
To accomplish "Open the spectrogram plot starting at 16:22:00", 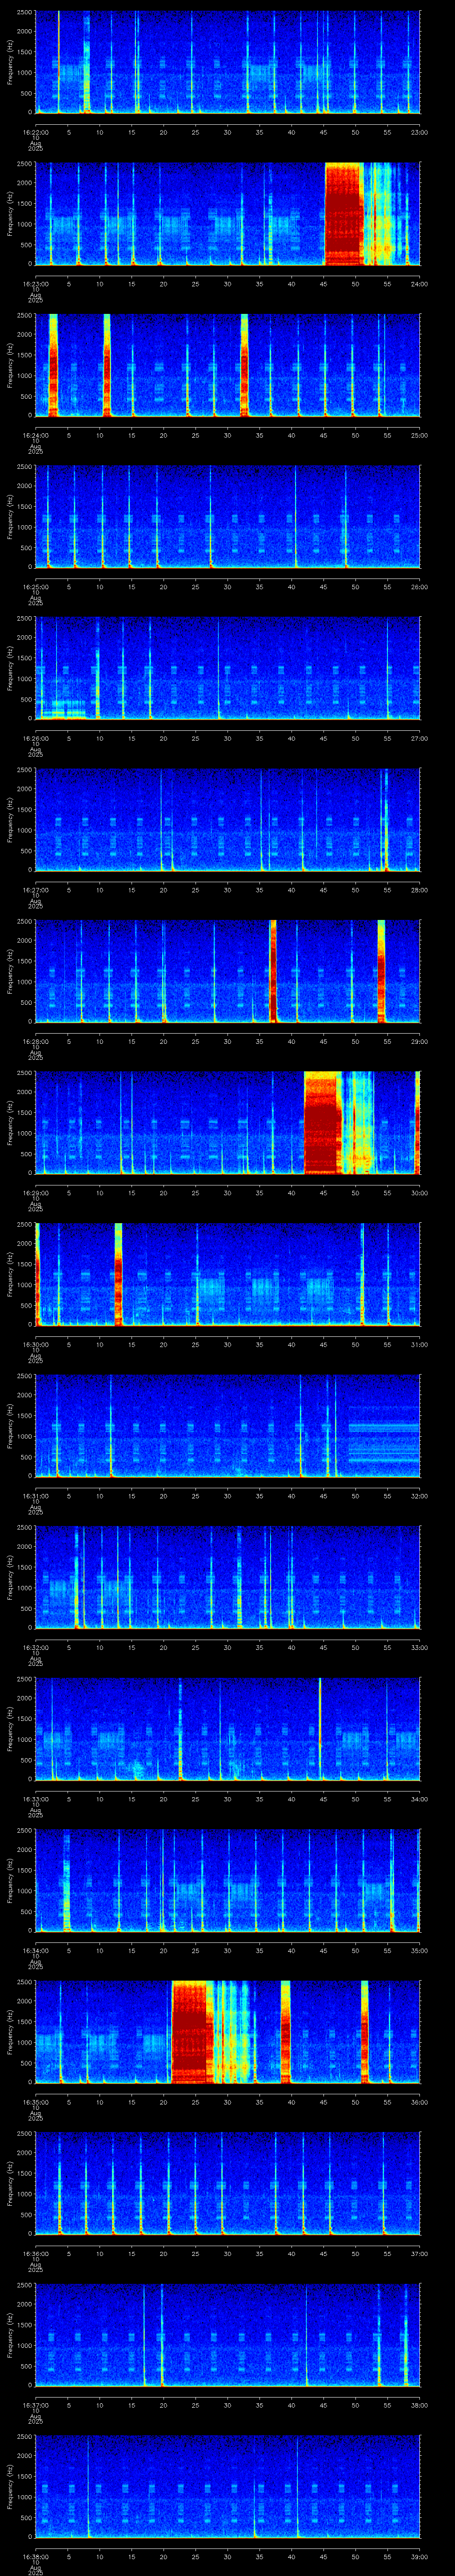I will [x=228, y=62].
